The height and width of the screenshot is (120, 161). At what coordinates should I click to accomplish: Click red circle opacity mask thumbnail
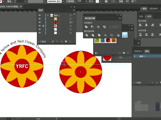pos(107,59)
